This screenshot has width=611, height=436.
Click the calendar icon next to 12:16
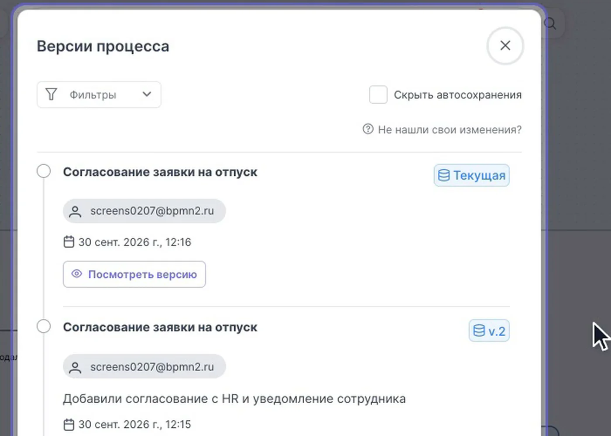pos(69,242)
